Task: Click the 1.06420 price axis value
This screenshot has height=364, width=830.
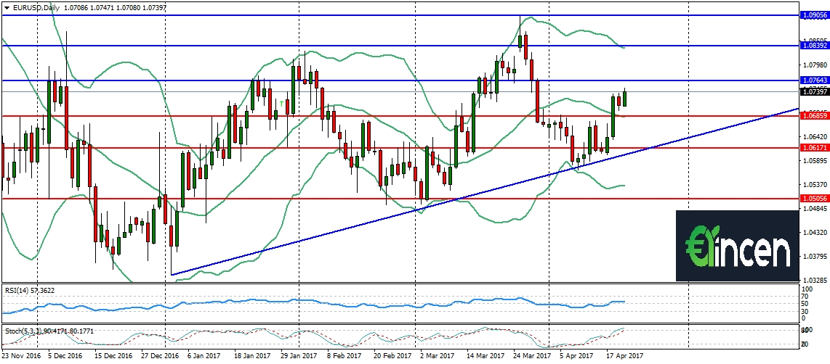Action: pyautogui.click(x=815, y=136)
